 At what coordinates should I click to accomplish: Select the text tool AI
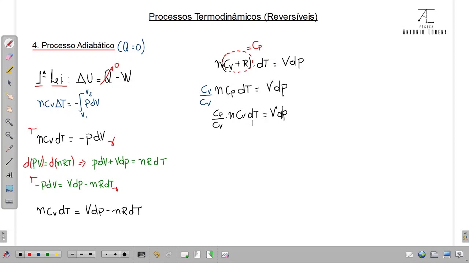click(9, 175)
